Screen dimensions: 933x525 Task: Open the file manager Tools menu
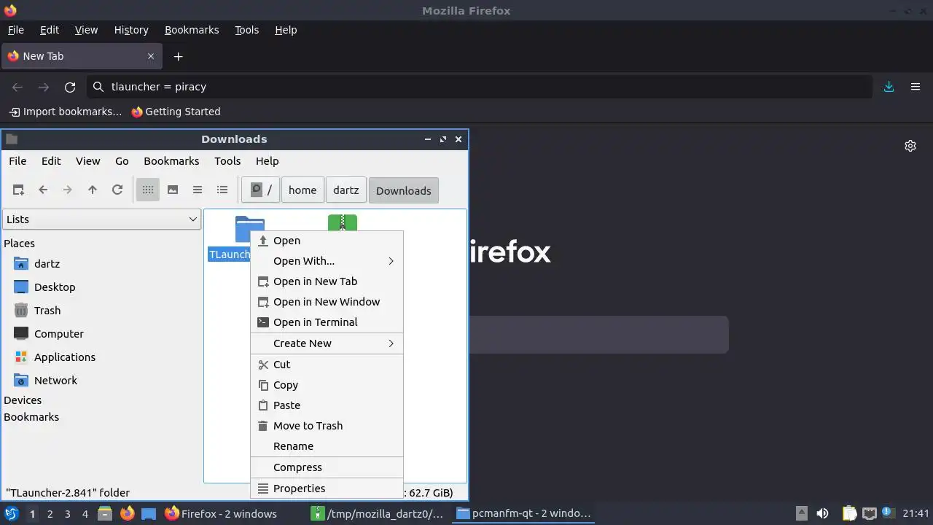coord(227,161)
